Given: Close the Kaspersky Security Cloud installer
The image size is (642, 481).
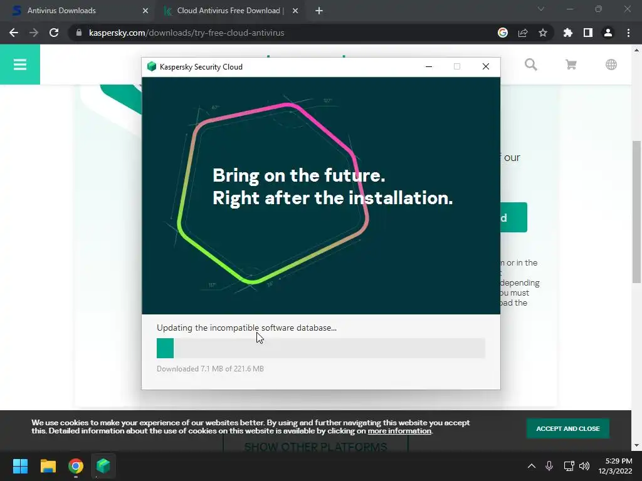Looking at the screenshot, I should coord(486,66).
